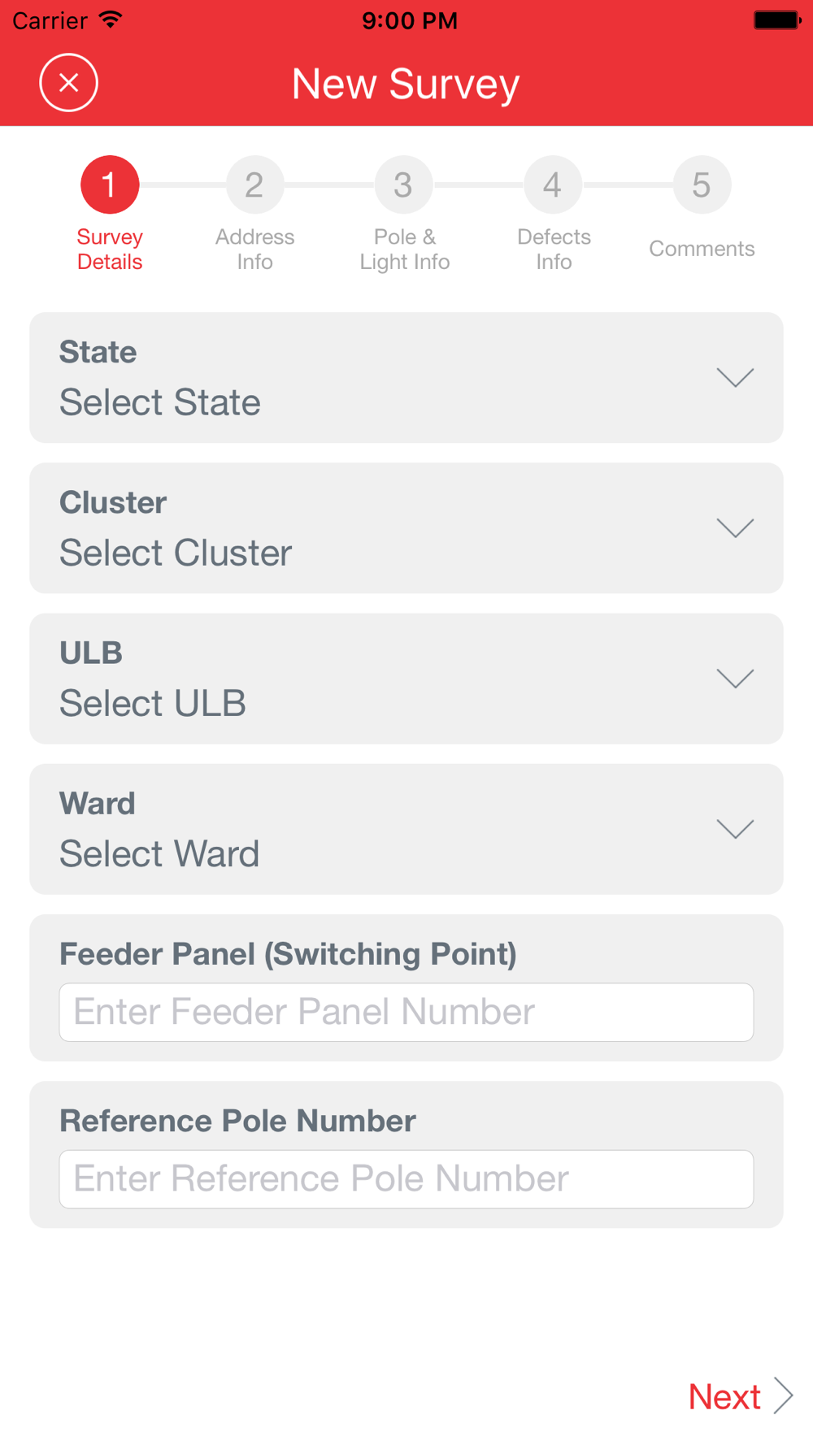
Task: Jump to step 2 circle
Action: pyautogui.click(x=254, y=184)
